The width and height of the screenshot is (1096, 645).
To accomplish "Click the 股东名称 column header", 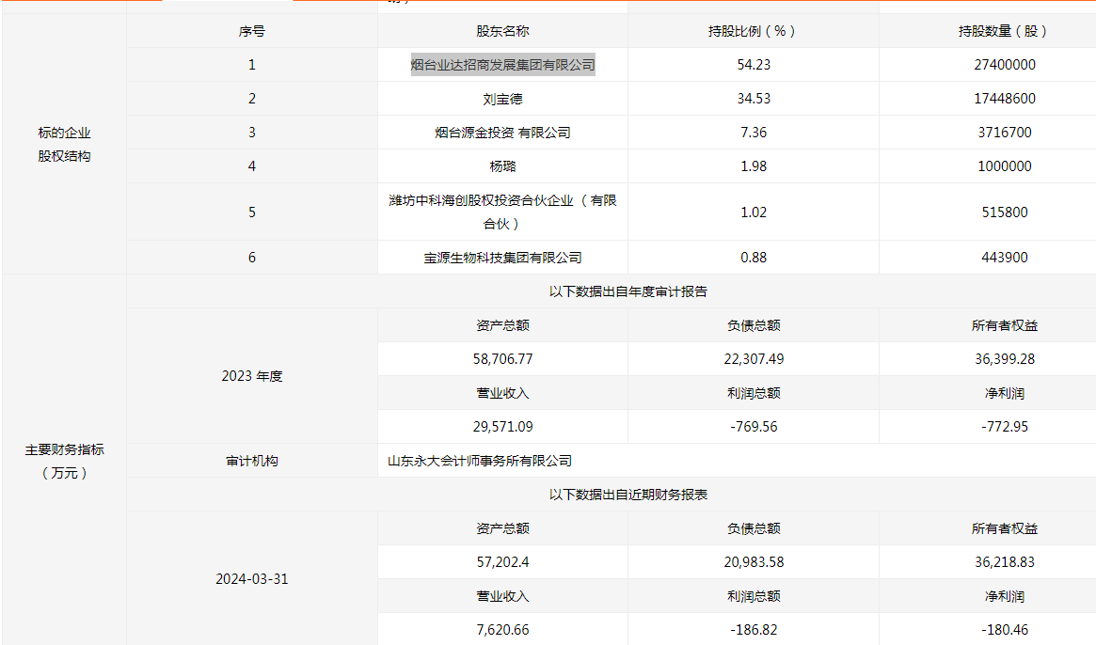I will click(x=502, y=31).
